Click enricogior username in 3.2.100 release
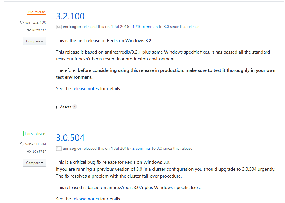 pyautogui.click(x=72, y=27)
